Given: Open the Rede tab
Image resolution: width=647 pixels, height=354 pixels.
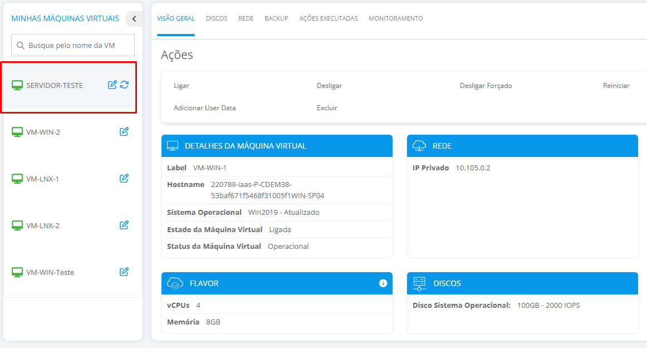Looking at the screenshot, I should [246, 18].
